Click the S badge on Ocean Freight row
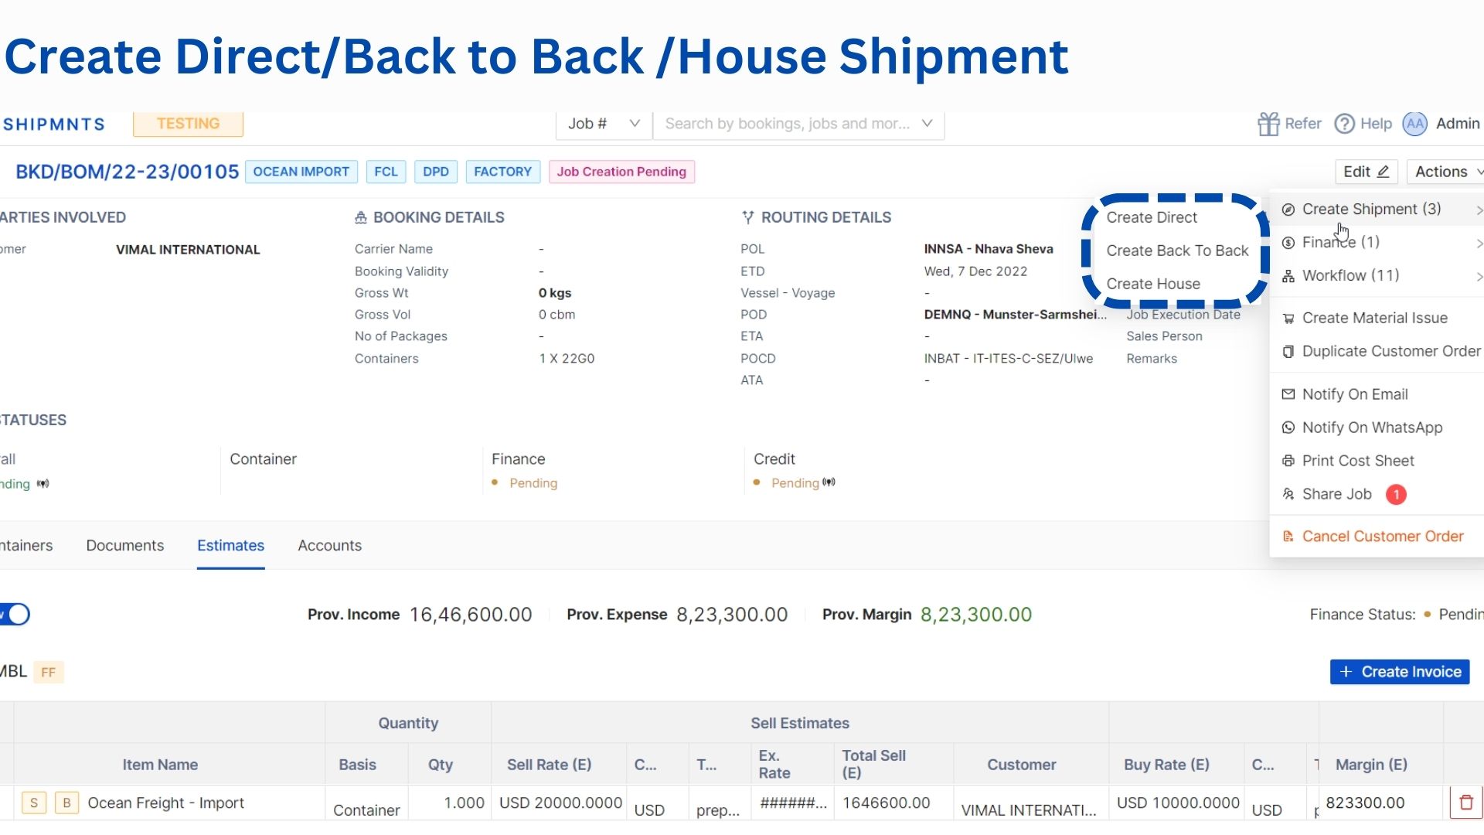Screen dimensions: 1484x835 point(34,803)
